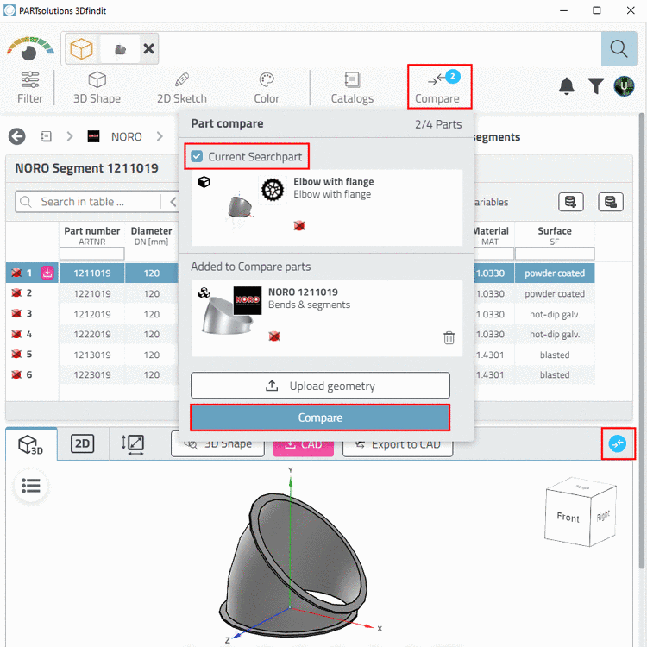Open the Color search option
Viewport: 647px width, 647px height.
267,87
